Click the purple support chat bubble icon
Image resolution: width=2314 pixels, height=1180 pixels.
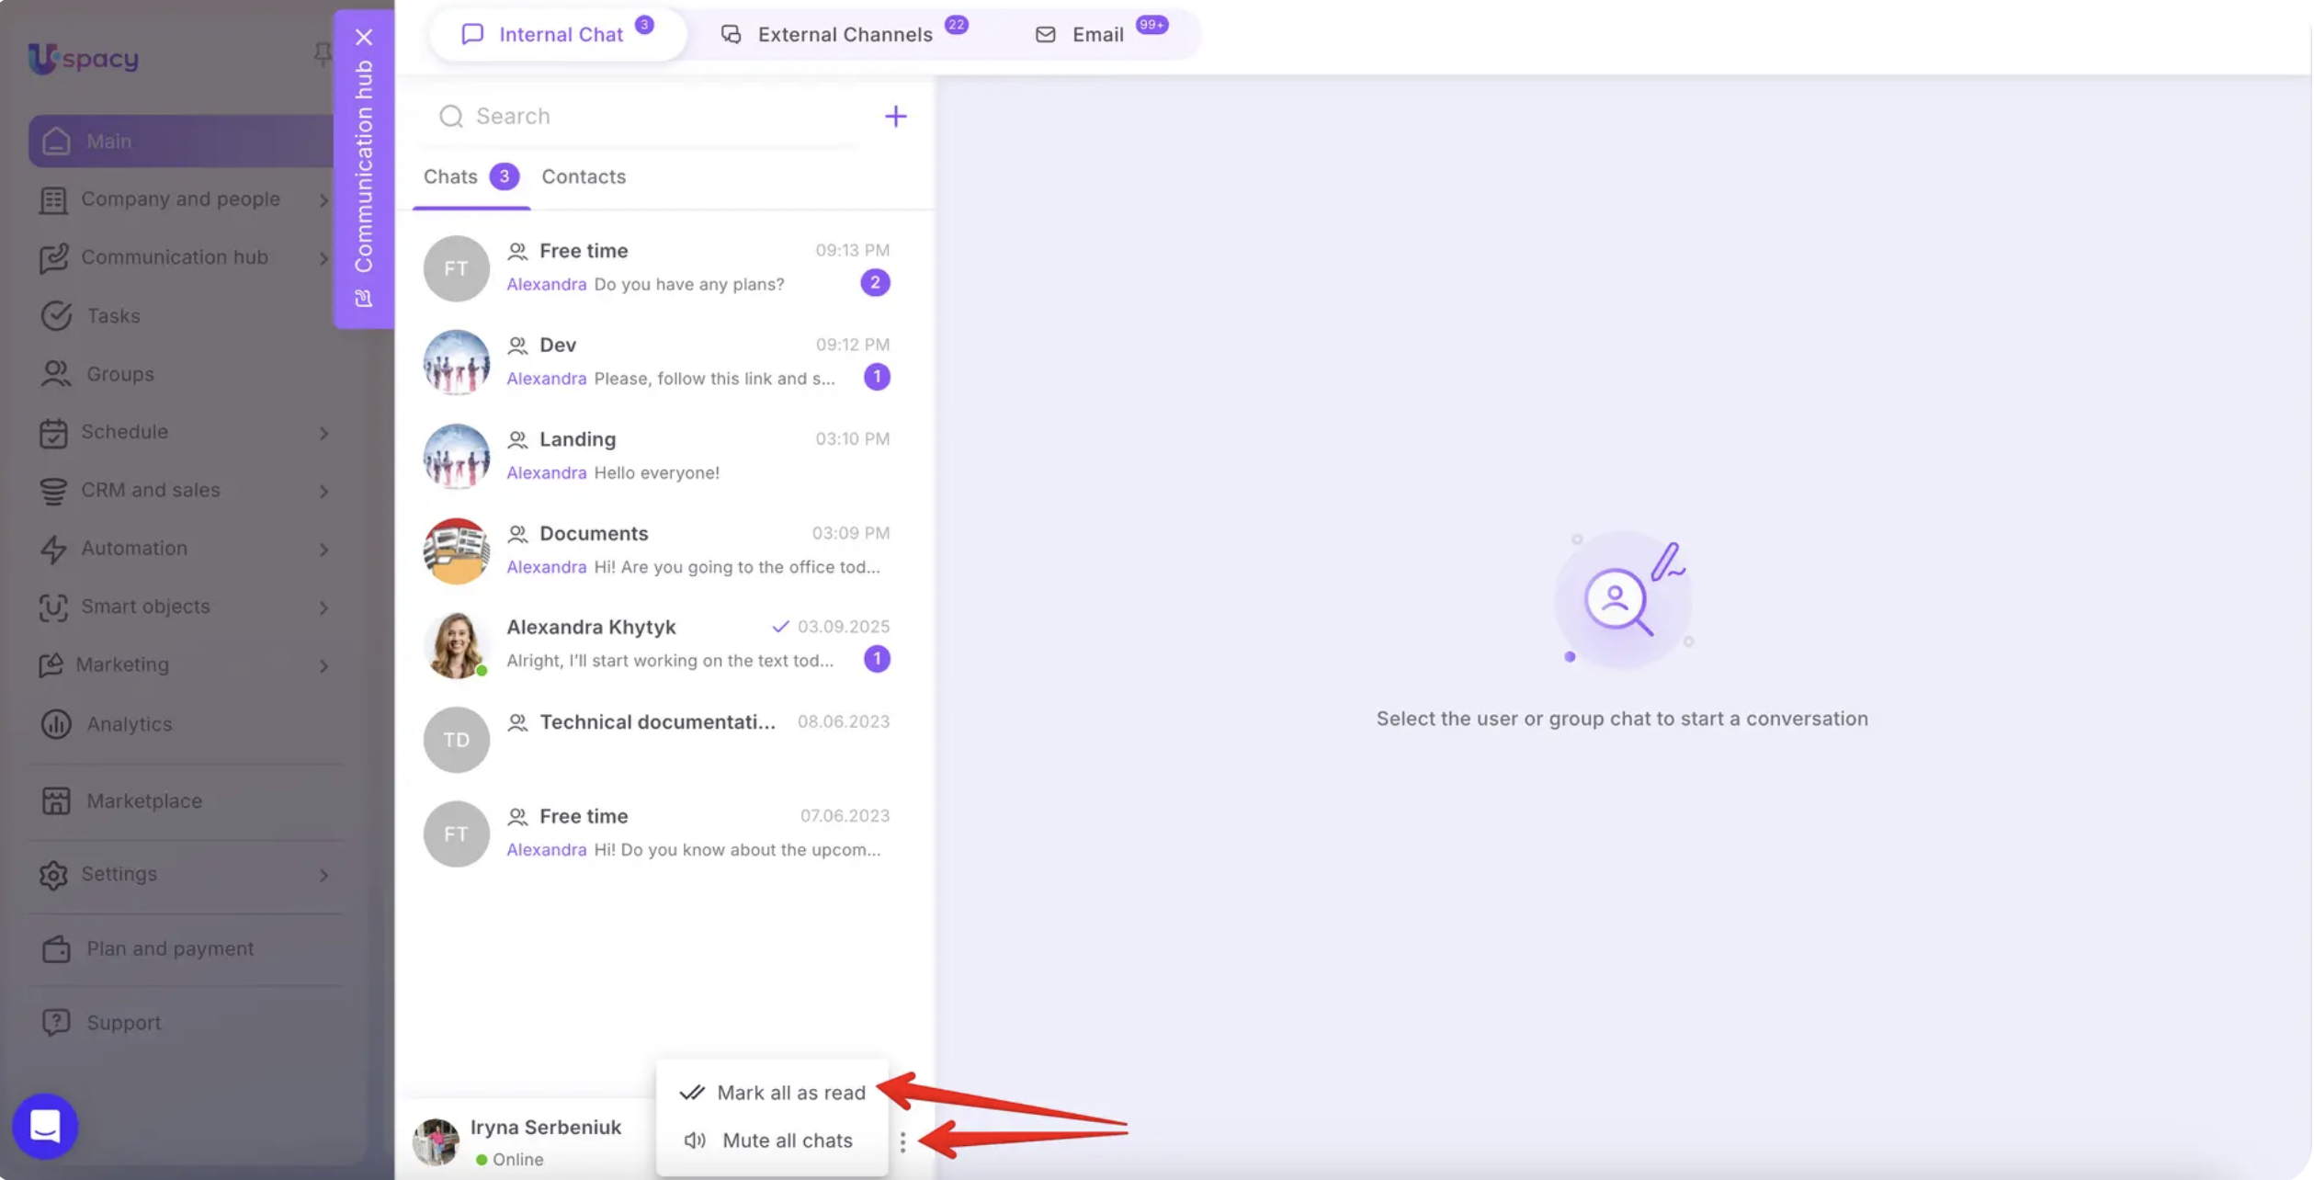coord(45,1126)
